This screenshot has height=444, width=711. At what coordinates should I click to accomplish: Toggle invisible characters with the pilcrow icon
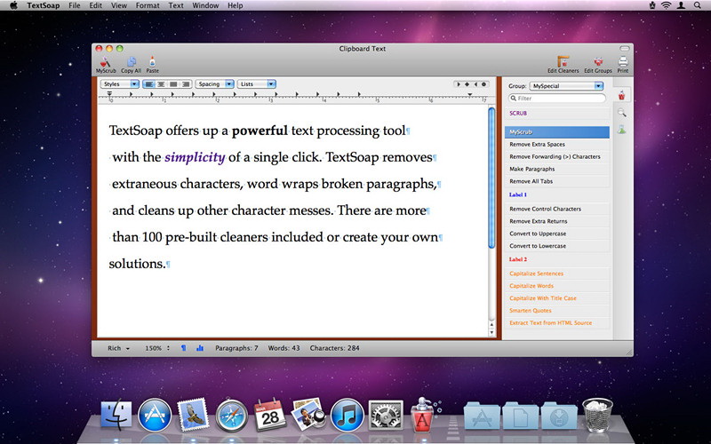click(184, 348)
